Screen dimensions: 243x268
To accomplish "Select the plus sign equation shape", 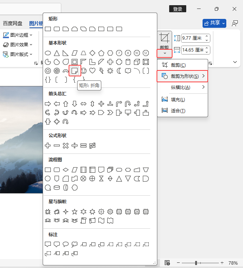I will (x=48, y=146).
